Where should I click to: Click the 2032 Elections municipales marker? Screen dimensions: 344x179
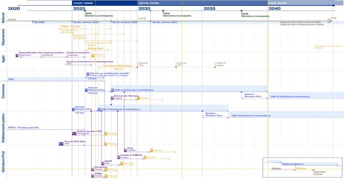[164, 11]
